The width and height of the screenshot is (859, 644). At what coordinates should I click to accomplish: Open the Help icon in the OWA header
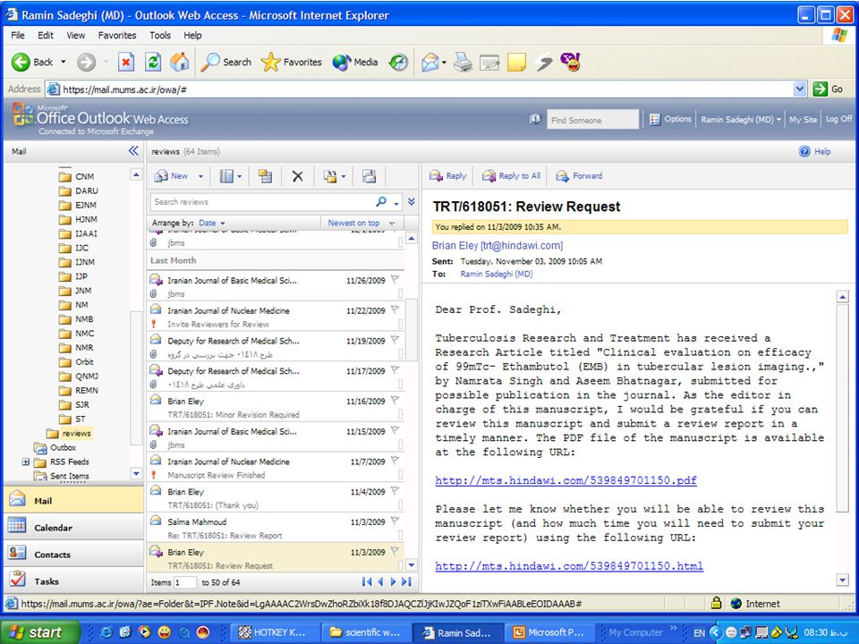(814, 151)
